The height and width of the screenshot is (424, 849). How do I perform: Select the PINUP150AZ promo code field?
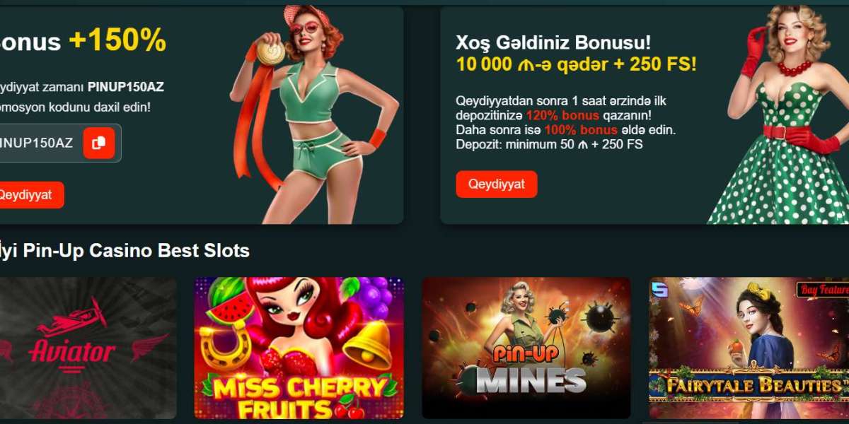(x=60, y=143)
